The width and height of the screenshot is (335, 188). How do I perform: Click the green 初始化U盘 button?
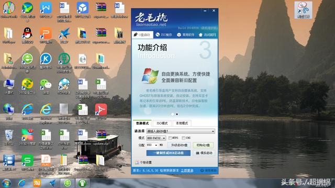pos(203,145)
